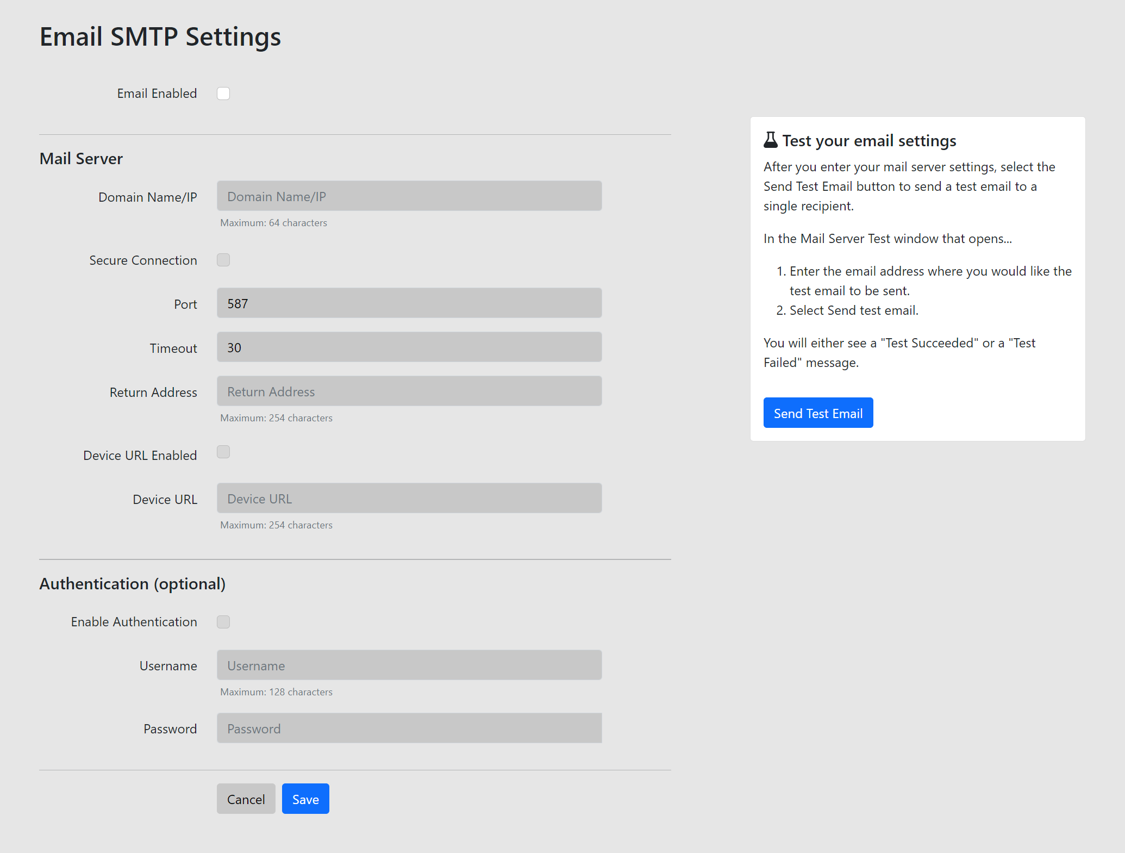1125x853 pixels.
Task: Click the Device URL Enabled label
Action: 140,456
